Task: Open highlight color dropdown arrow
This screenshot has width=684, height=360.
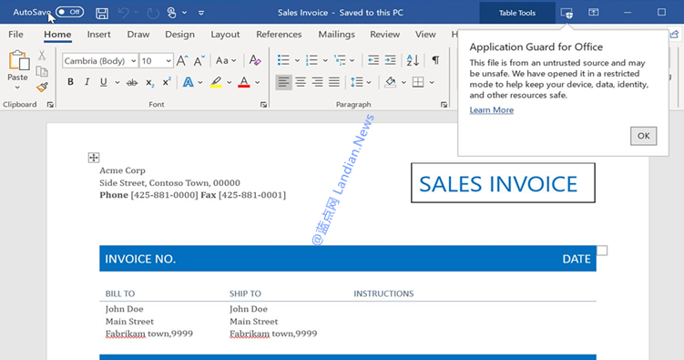Action: 229,82
